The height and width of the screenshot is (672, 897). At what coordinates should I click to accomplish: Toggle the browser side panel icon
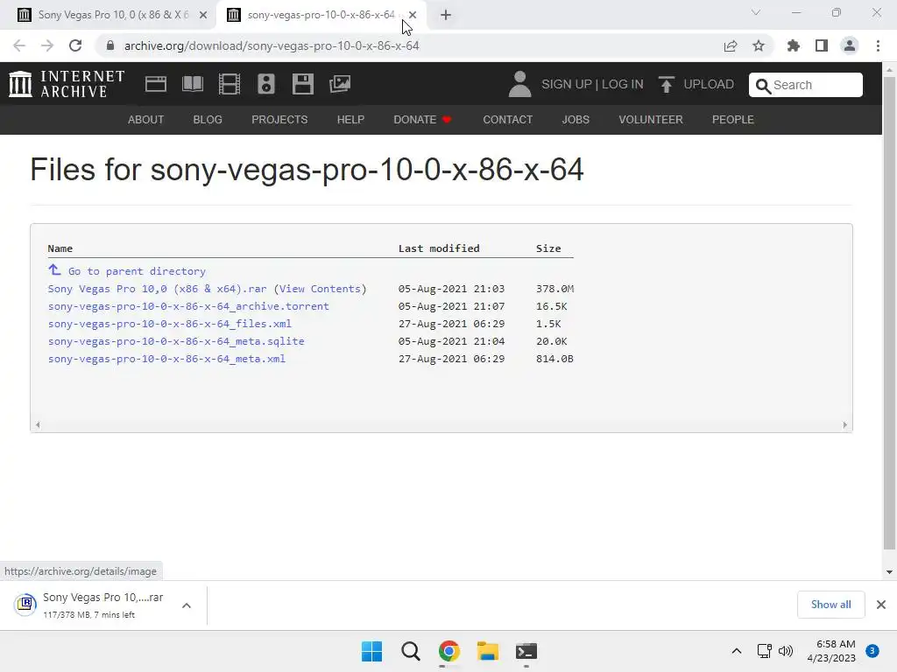click(x=822, y=45)
